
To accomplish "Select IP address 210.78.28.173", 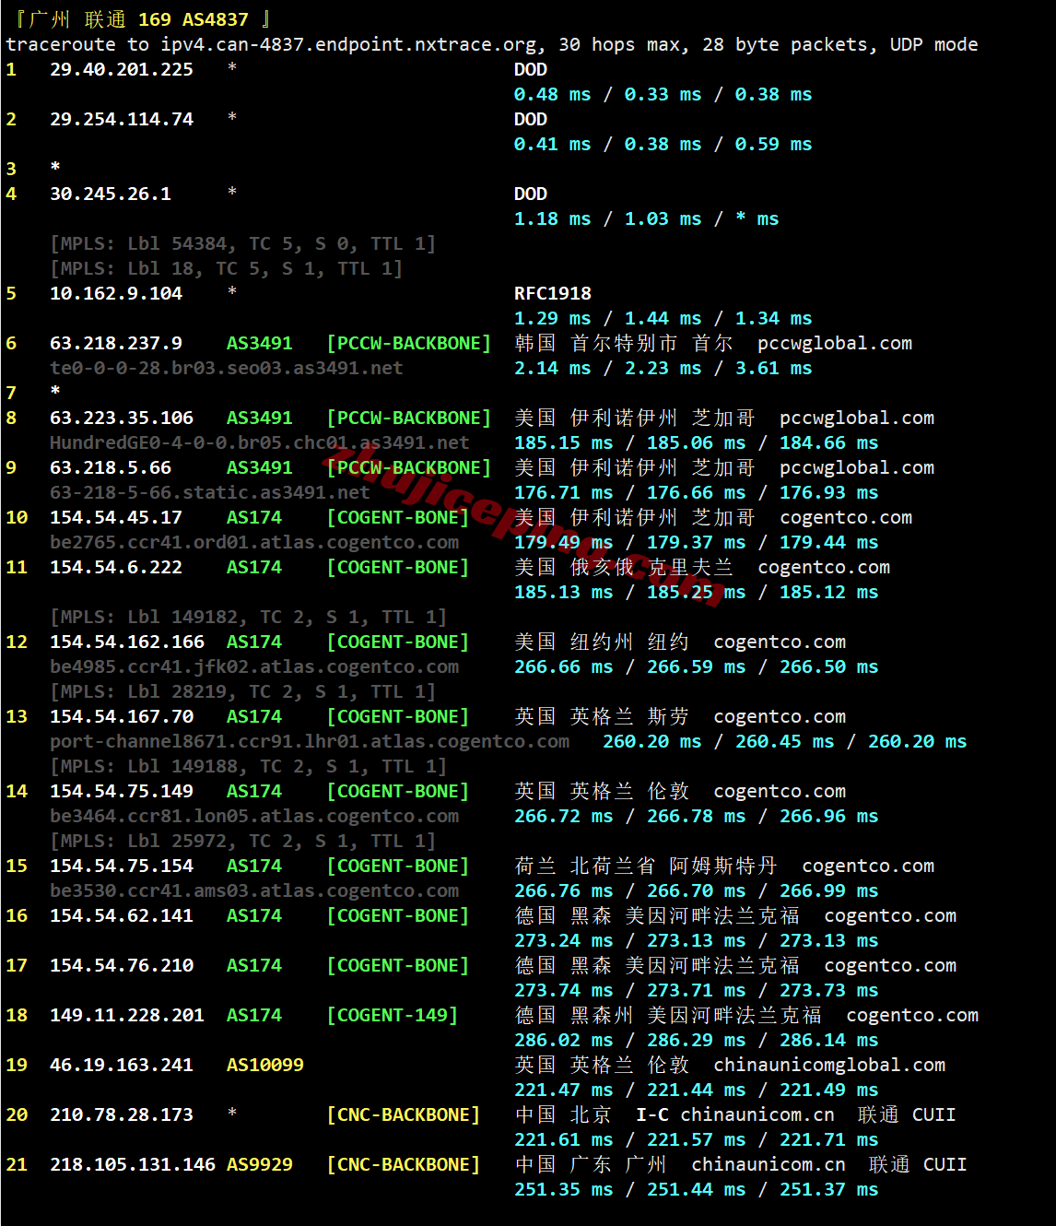I will point(122,1114).
